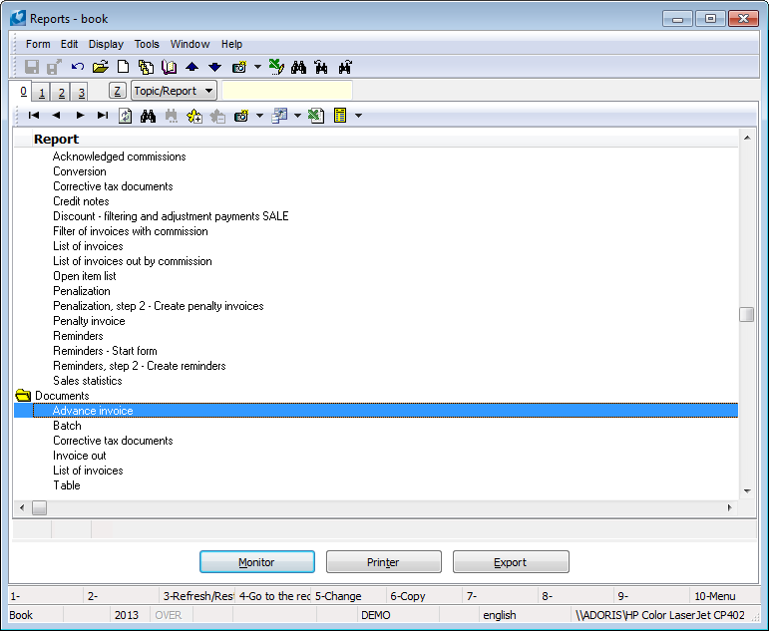Click the yellow list columns icon

point(340,116)
